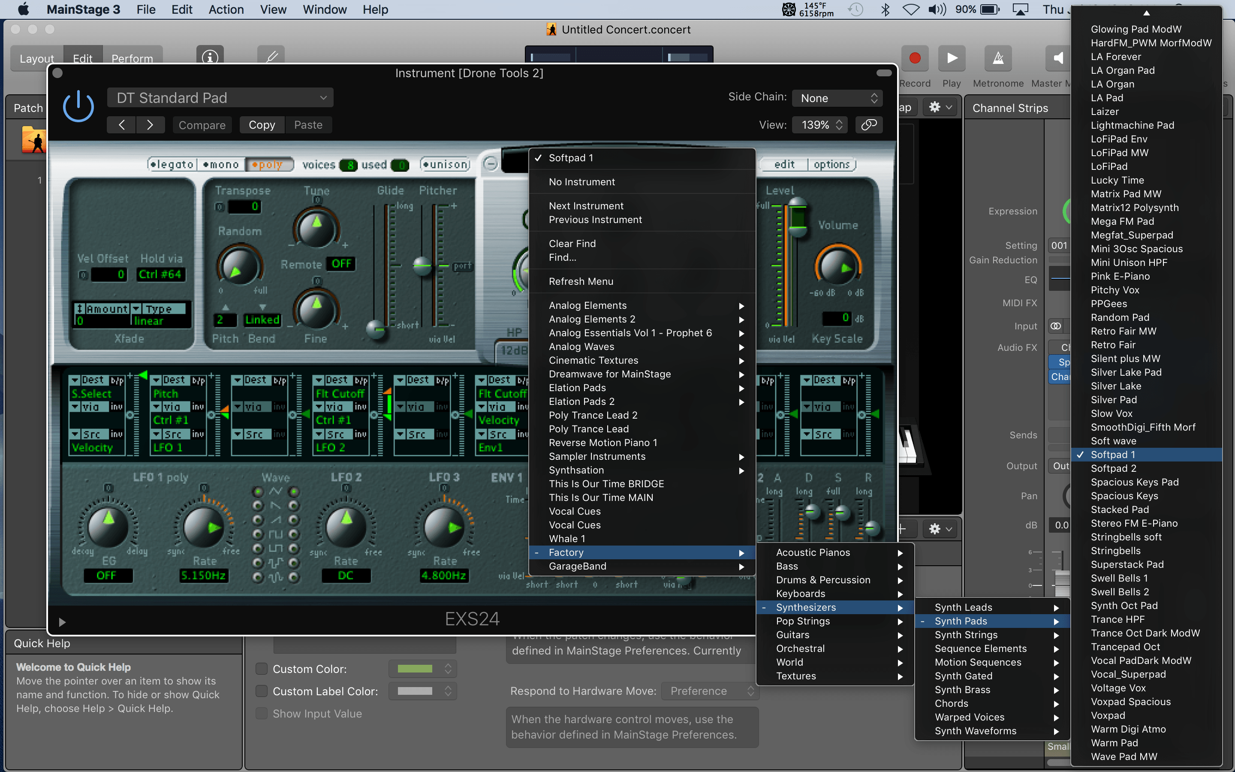
Task: Click the Paste button
Action: 308,124
